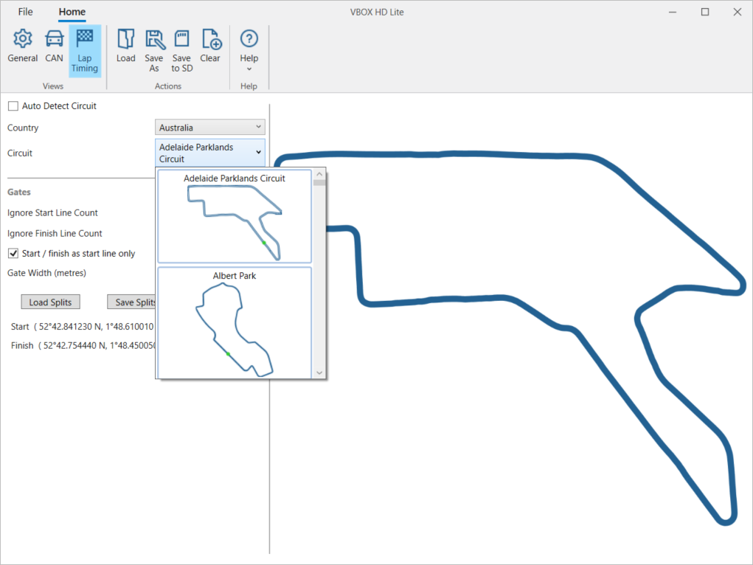Click the Ignore Finish Line Count label
753x565 pixels.
(x=55, y=234)
